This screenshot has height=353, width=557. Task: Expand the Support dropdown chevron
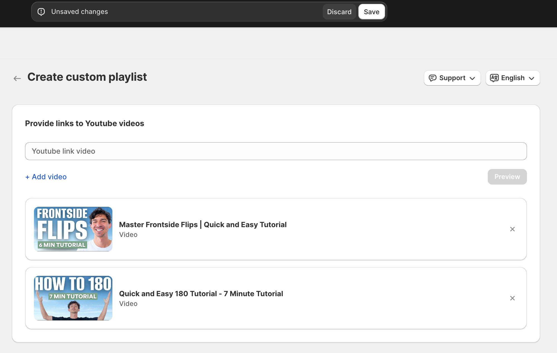(x=472, y=78)
